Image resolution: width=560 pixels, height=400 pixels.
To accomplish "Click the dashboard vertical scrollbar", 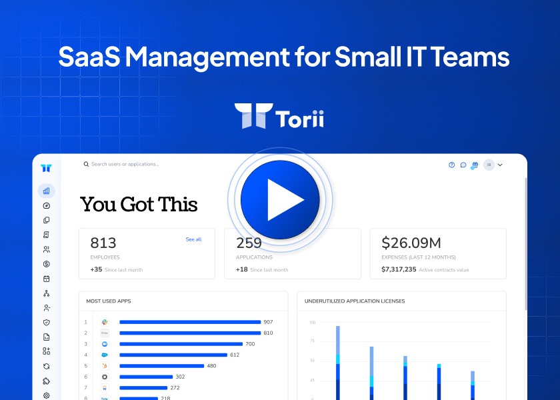I will tap(526, 243).
